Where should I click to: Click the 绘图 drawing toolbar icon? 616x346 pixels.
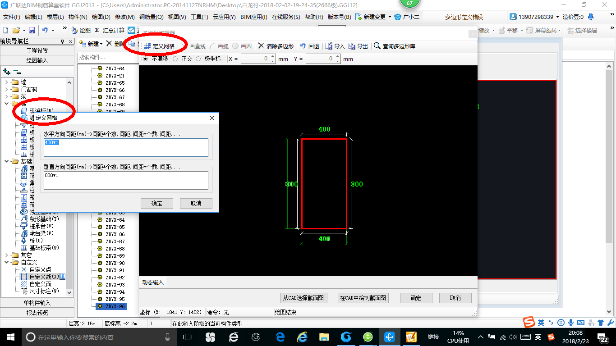click(x=81, y=30)
